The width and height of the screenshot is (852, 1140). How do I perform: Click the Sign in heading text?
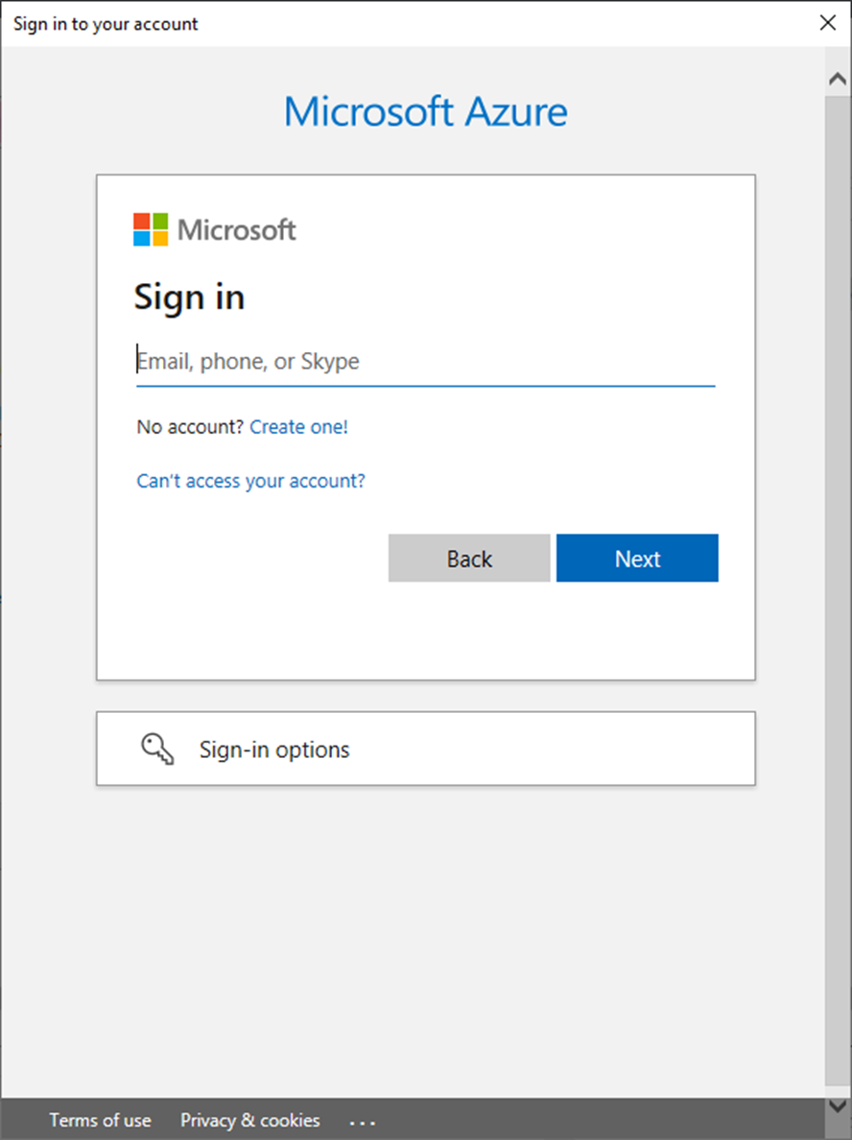(x=189, y=298)
